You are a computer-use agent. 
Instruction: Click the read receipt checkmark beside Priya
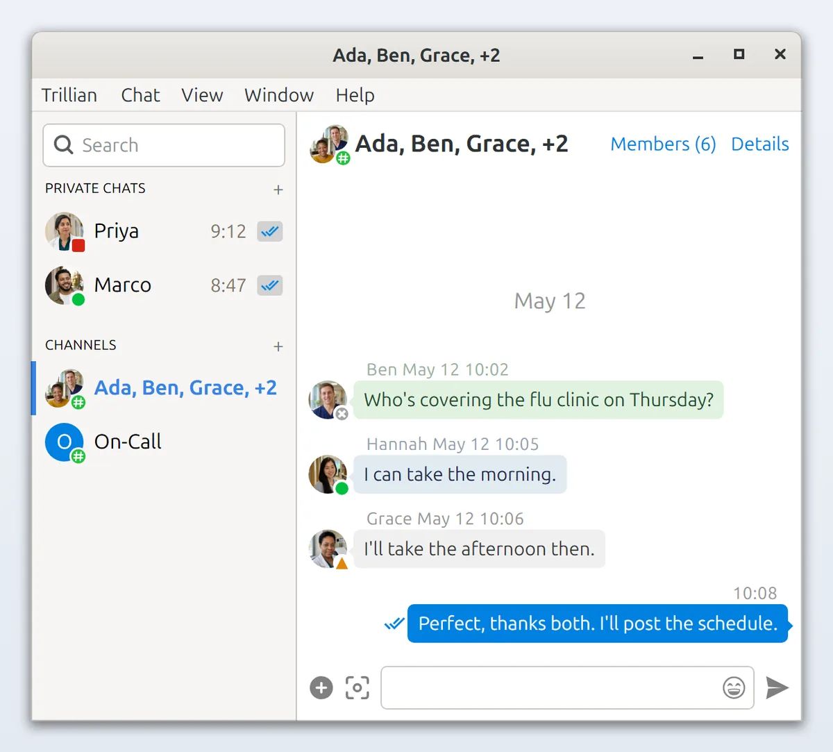(x=270, y=231)
